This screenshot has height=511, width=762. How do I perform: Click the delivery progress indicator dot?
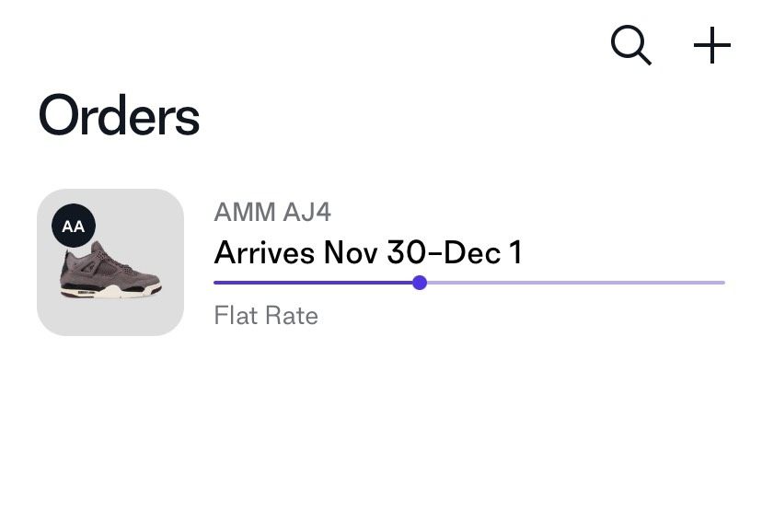tap(420, 283)
